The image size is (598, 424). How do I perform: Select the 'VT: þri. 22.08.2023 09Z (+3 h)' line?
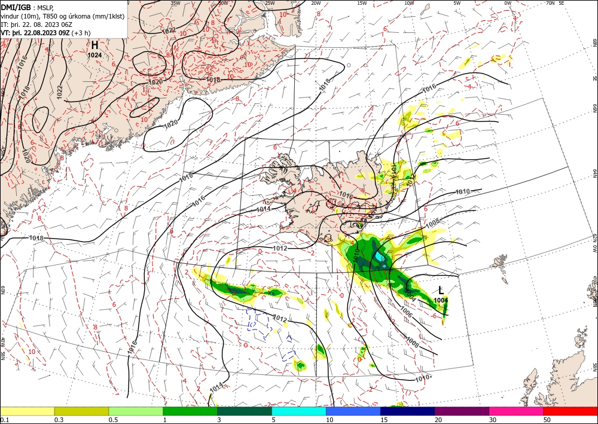coord(46,33)
